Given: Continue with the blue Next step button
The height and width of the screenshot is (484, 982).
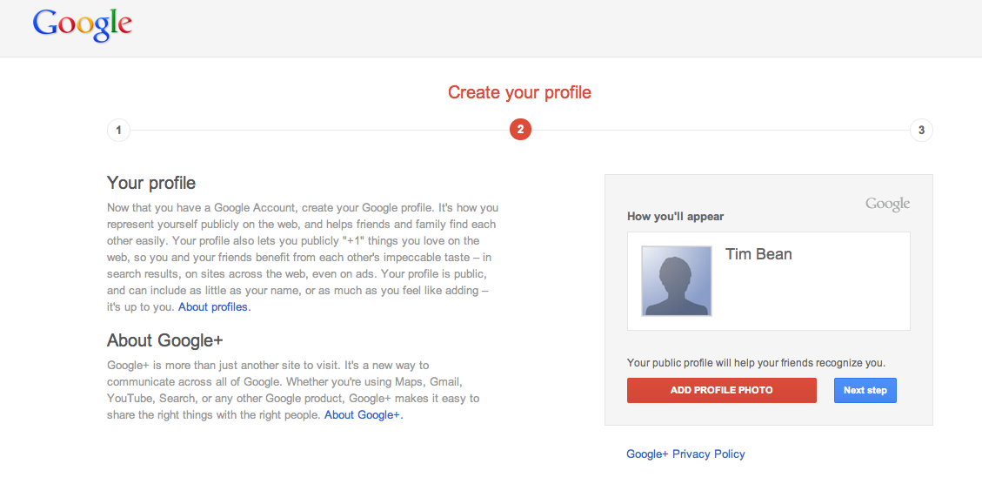Looking at the screenshot, I should (865, 390).
